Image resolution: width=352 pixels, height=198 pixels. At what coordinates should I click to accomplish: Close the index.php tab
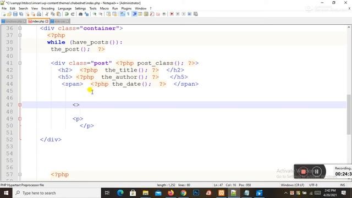coord(47,21)
